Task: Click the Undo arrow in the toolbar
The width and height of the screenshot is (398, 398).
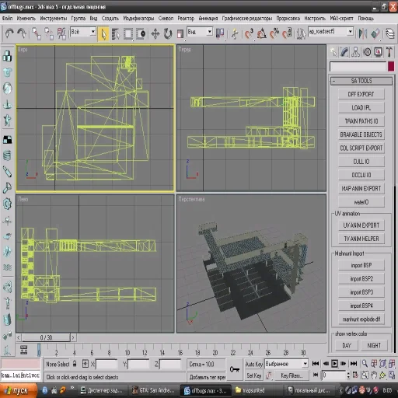Action: (9, 33)
